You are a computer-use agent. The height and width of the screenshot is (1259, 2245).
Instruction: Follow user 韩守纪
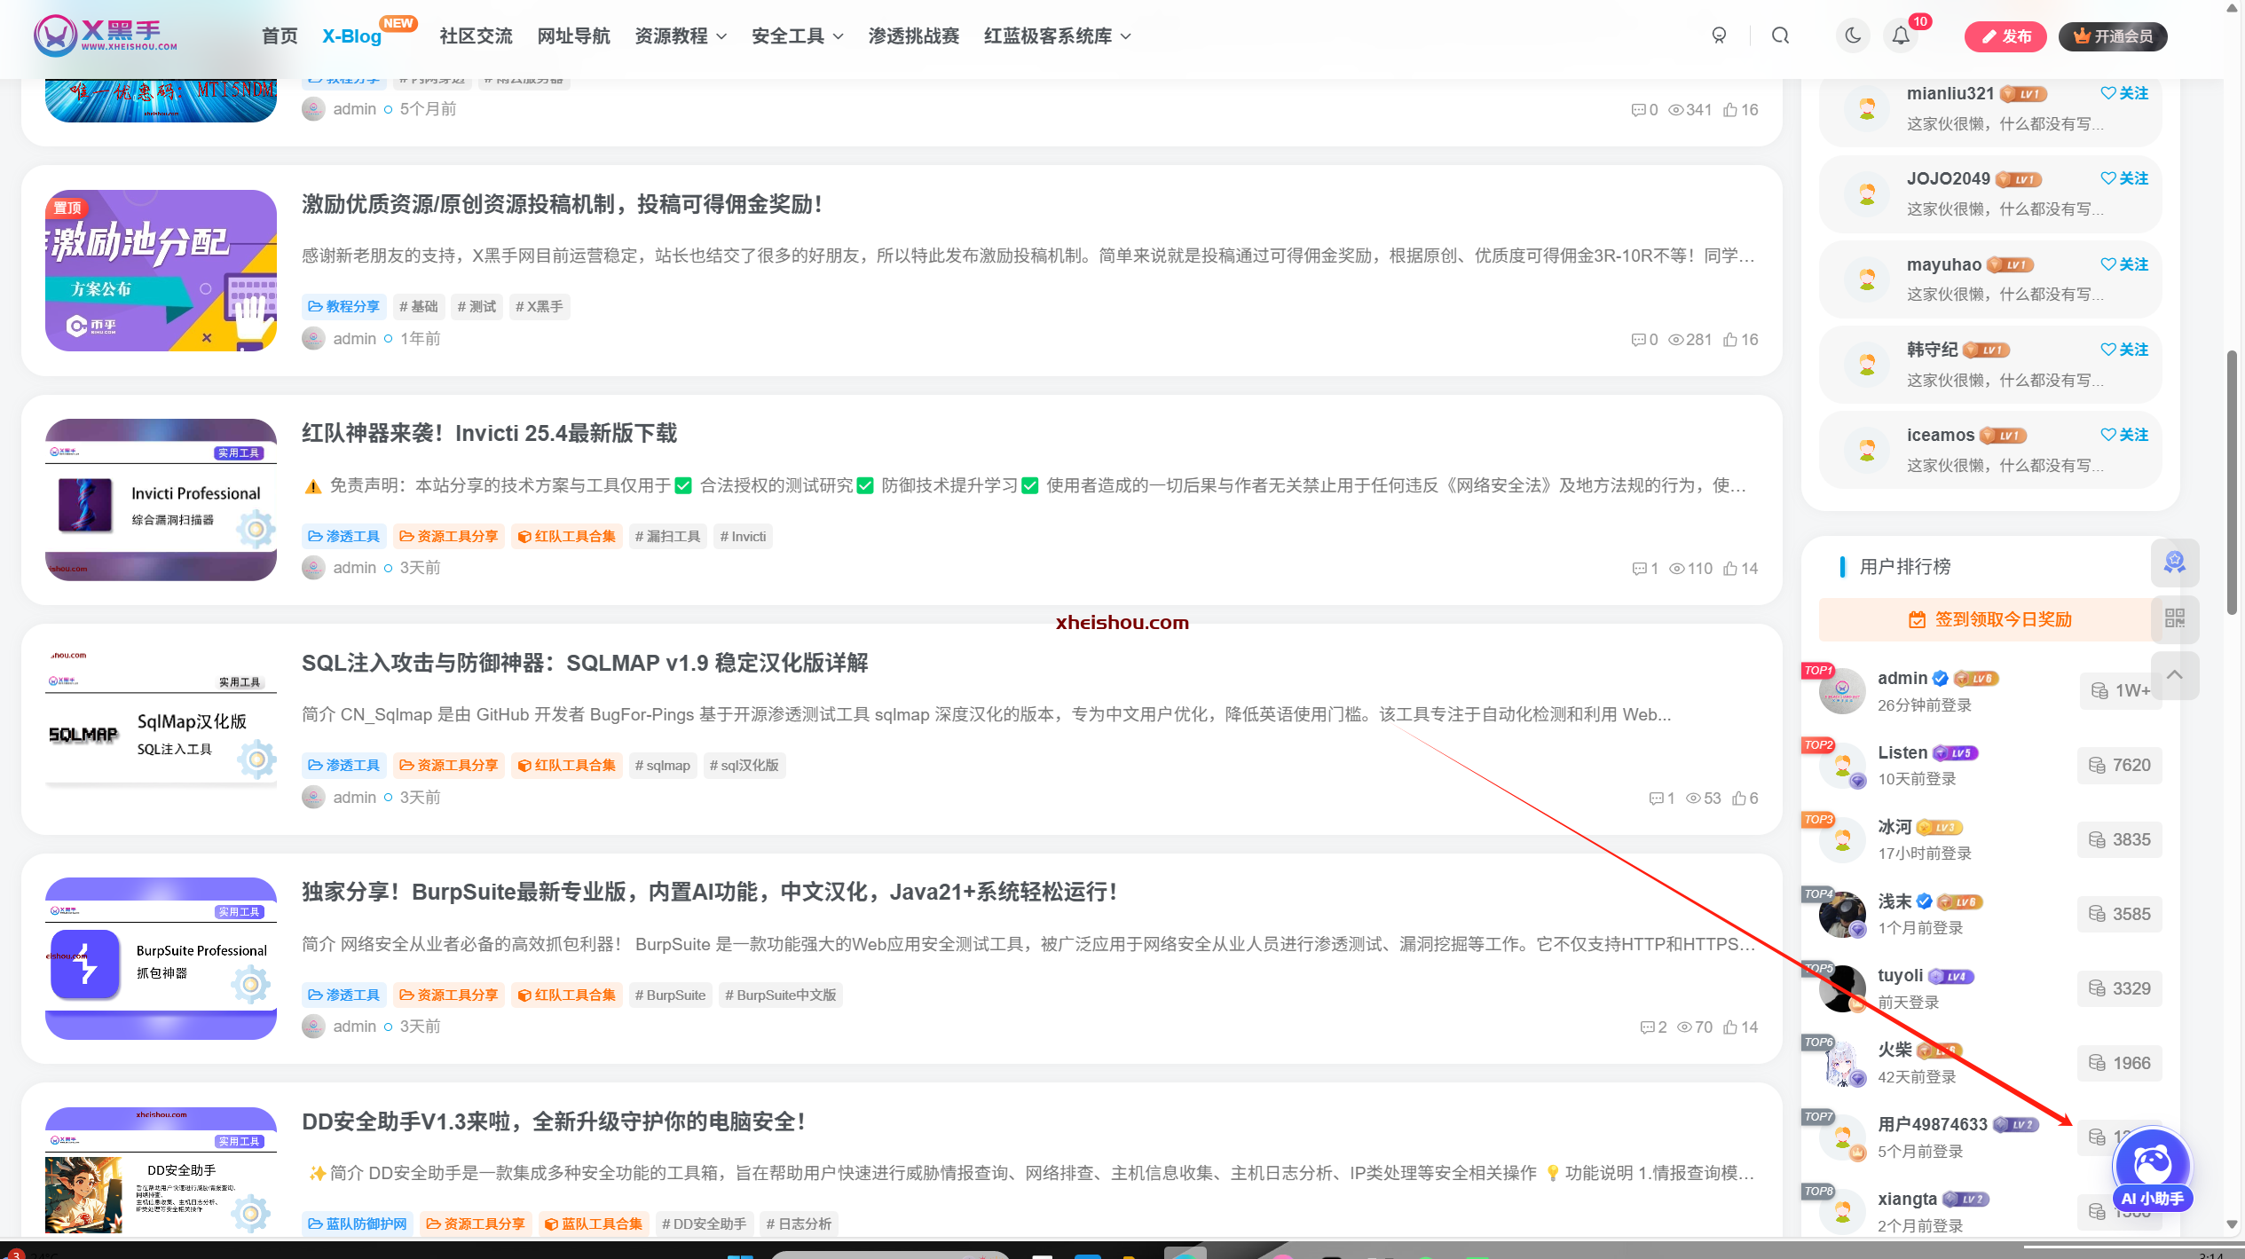tap(2124, 350)
